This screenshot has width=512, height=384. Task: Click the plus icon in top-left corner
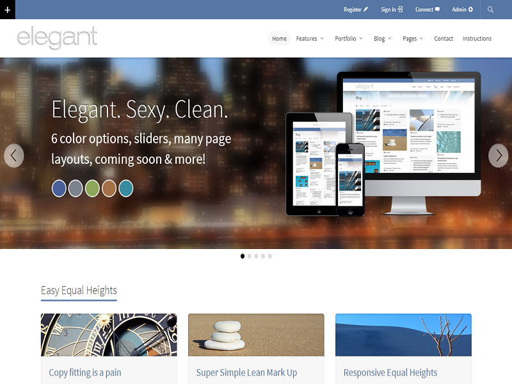click(7, 10)
